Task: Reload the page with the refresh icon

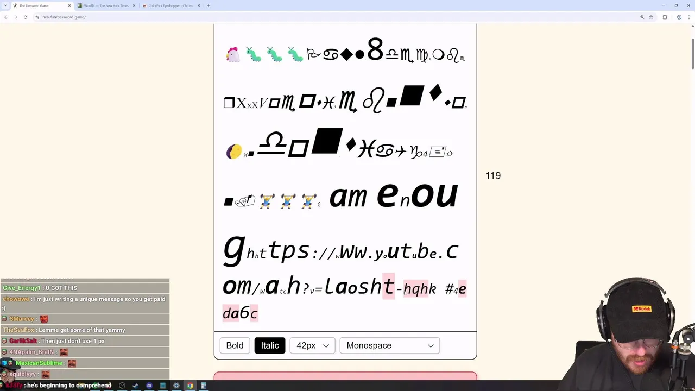Action: pos(26,17)
